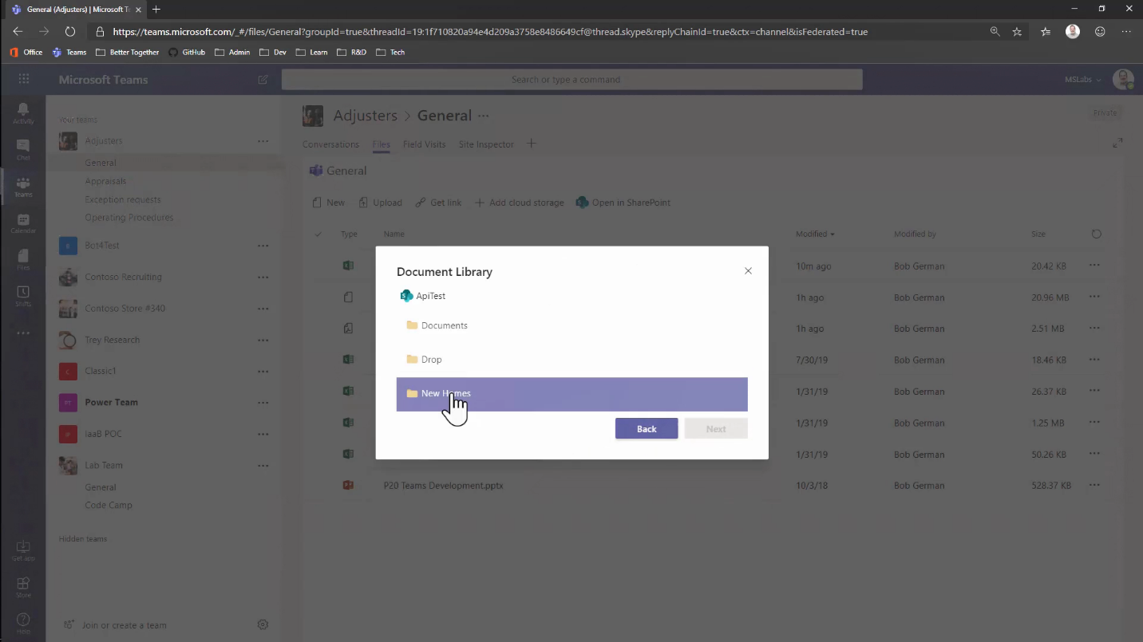Image resolution: width=1143 pixels, height=642 pixels.
Task: Open Adjusters team more options
Action: [263, 141]
